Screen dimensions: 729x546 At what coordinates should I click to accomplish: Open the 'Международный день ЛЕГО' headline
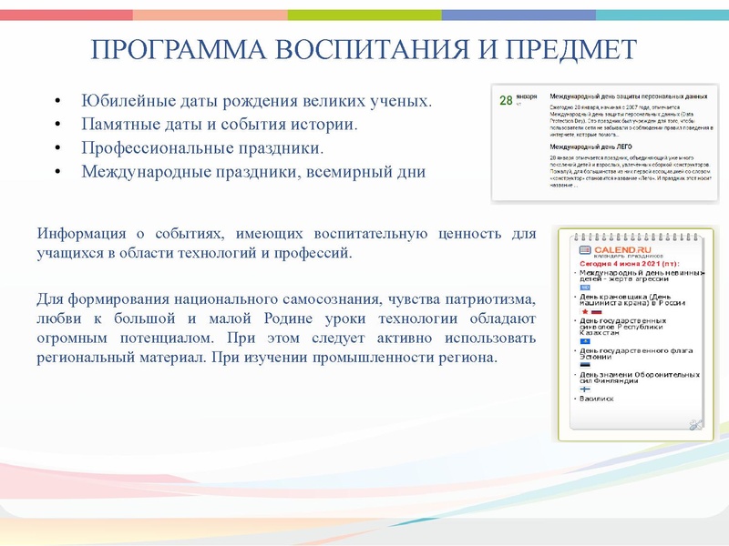(x=590, y=147)
